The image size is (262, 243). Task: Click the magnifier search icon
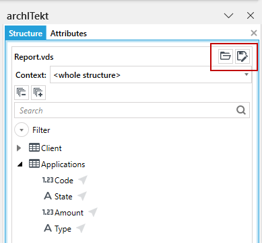point(241,110)
